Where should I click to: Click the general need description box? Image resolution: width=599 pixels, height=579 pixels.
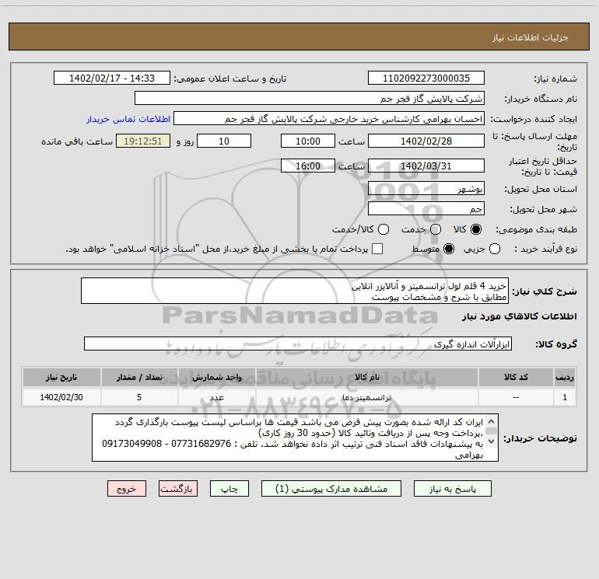pyautogui.click(x=295, y=291)
